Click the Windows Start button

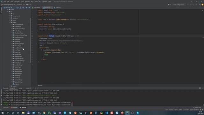pos(2,113)
